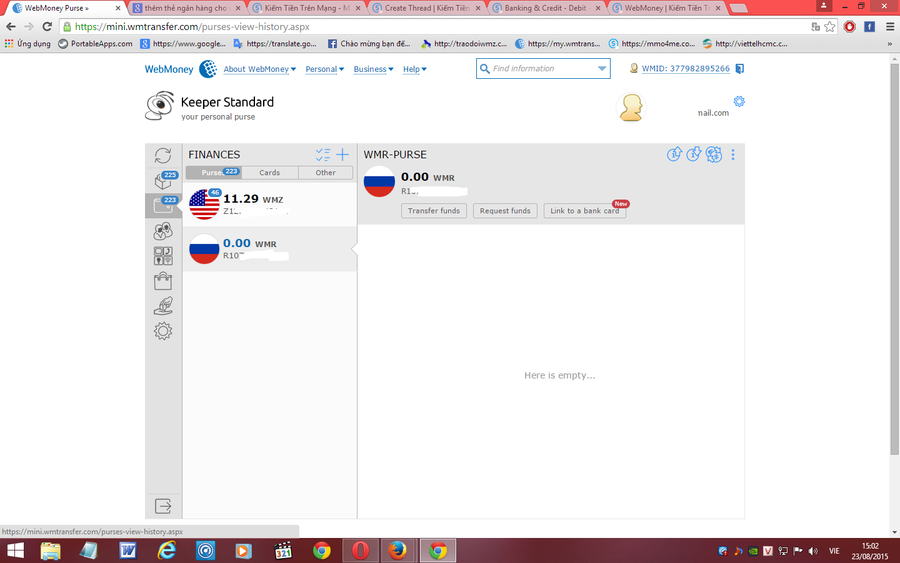
Task: Click the Keeper Standard eye logo
Action: [x=159, y=106]
